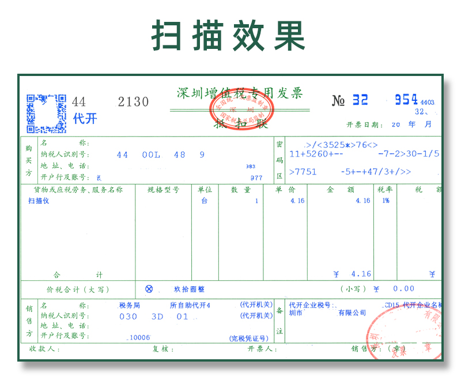Click the blue invoice number 954
This screenshot has height=380, width=461.
pyautogui.click(x=406, y=100)
